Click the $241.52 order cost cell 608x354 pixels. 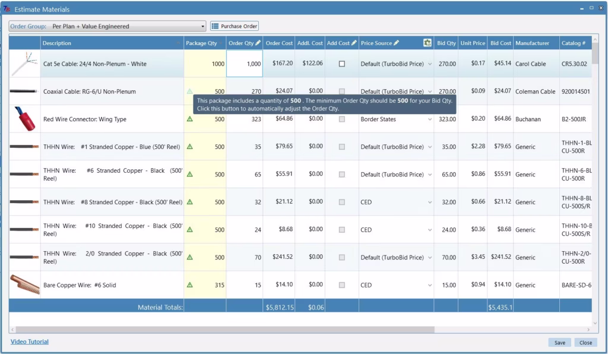(279, 257)
